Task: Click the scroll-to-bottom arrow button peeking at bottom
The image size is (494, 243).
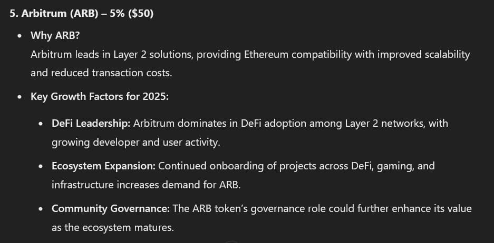Action: [x=231, y=241]
